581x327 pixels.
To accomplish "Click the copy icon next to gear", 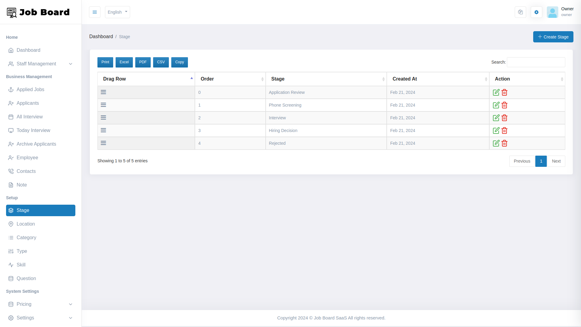I will (520, 12).
